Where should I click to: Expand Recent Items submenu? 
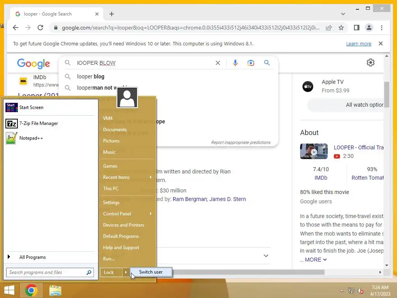(x=127, y=177)
